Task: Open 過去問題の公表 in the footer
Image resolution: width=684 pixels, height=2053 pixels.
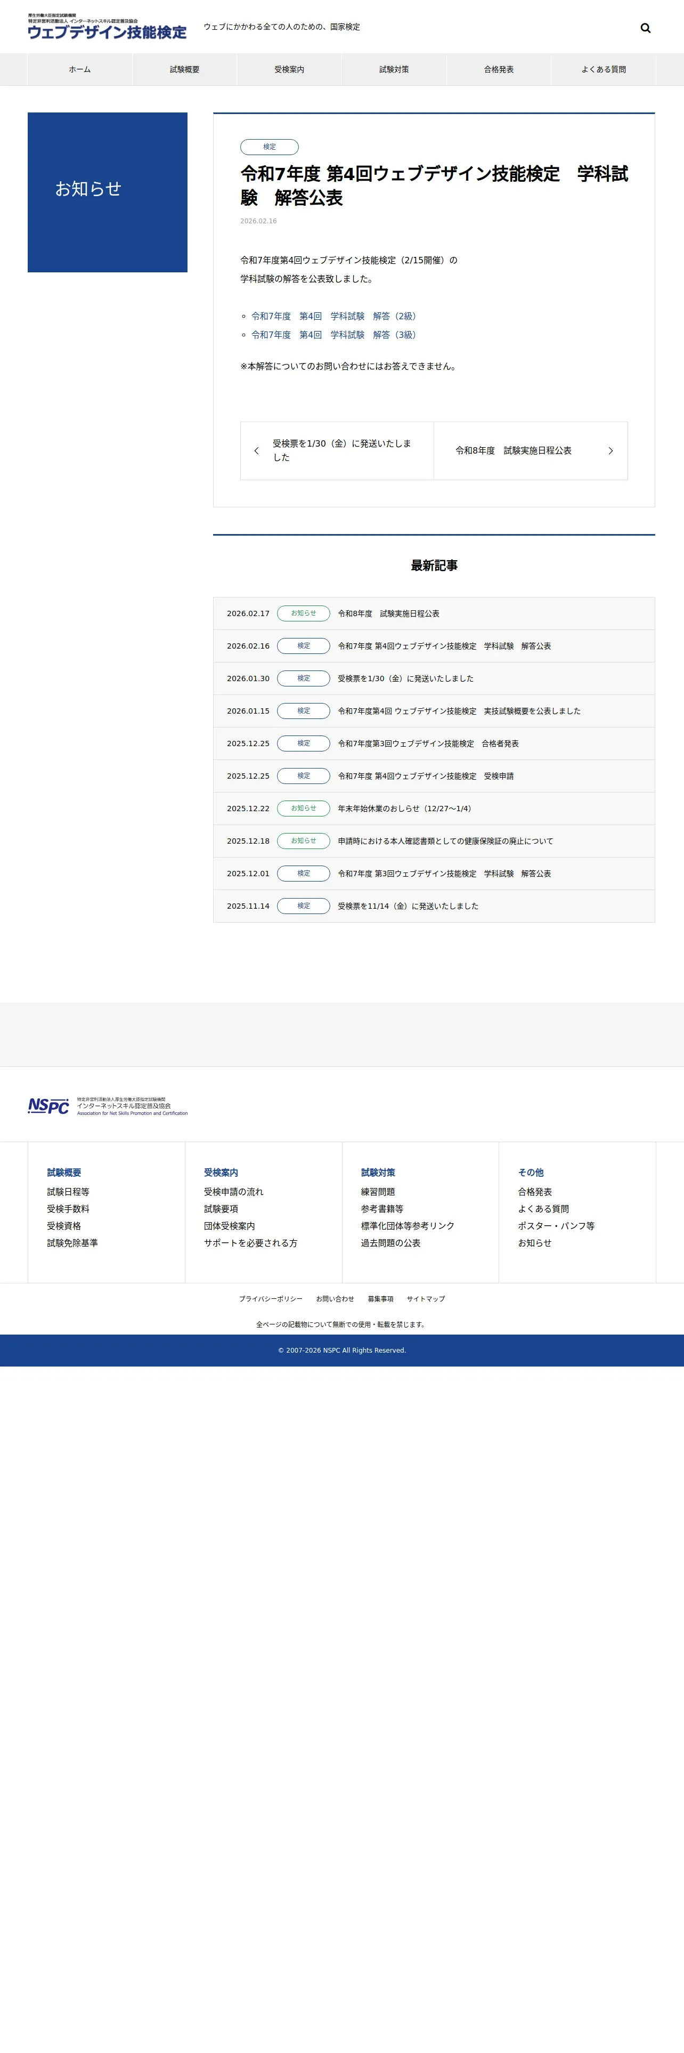Action: (390, 1243)
